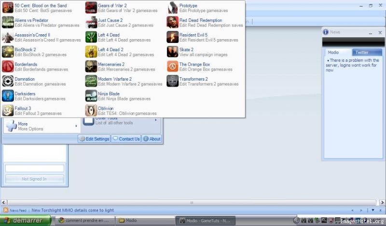Click the horizontal scrollbar right arrow
The image size is (386, 226).
382,203
